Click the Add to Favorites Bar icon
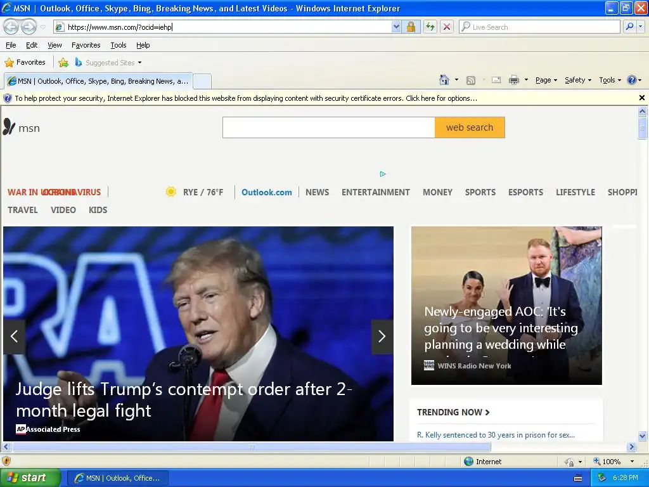 [63, 63]
